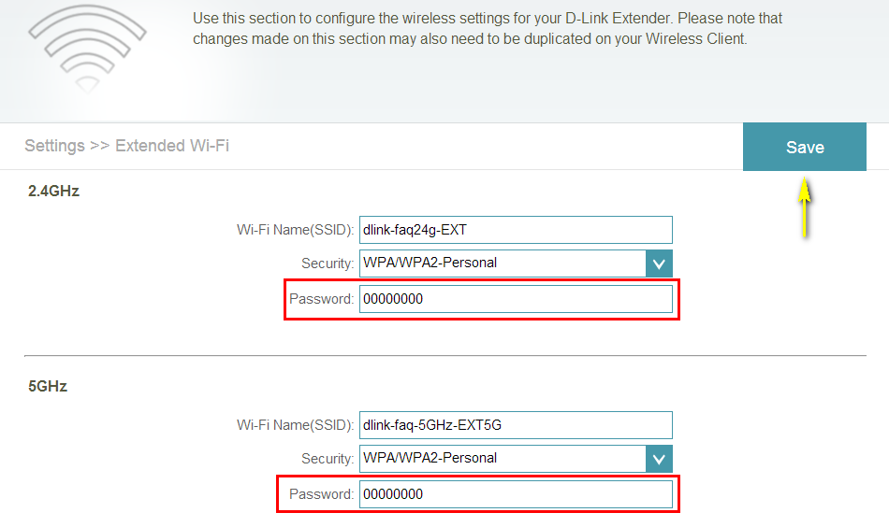Select Extended Wi-Fi breadcrumb text
The width and height of the screenshot is (889, 527).
tap(172, 146)
